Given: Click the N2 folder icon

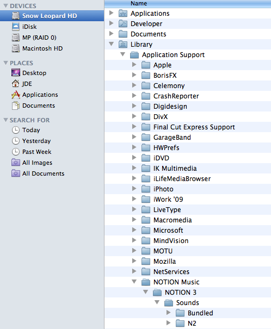Looking at the screenshot, I should (180, 324).
